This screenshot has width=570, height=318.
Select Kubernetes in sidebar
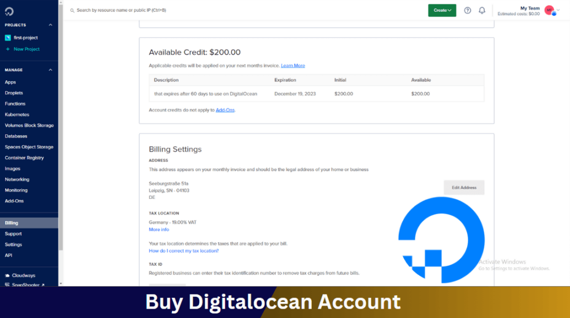(x=17, y=115)
